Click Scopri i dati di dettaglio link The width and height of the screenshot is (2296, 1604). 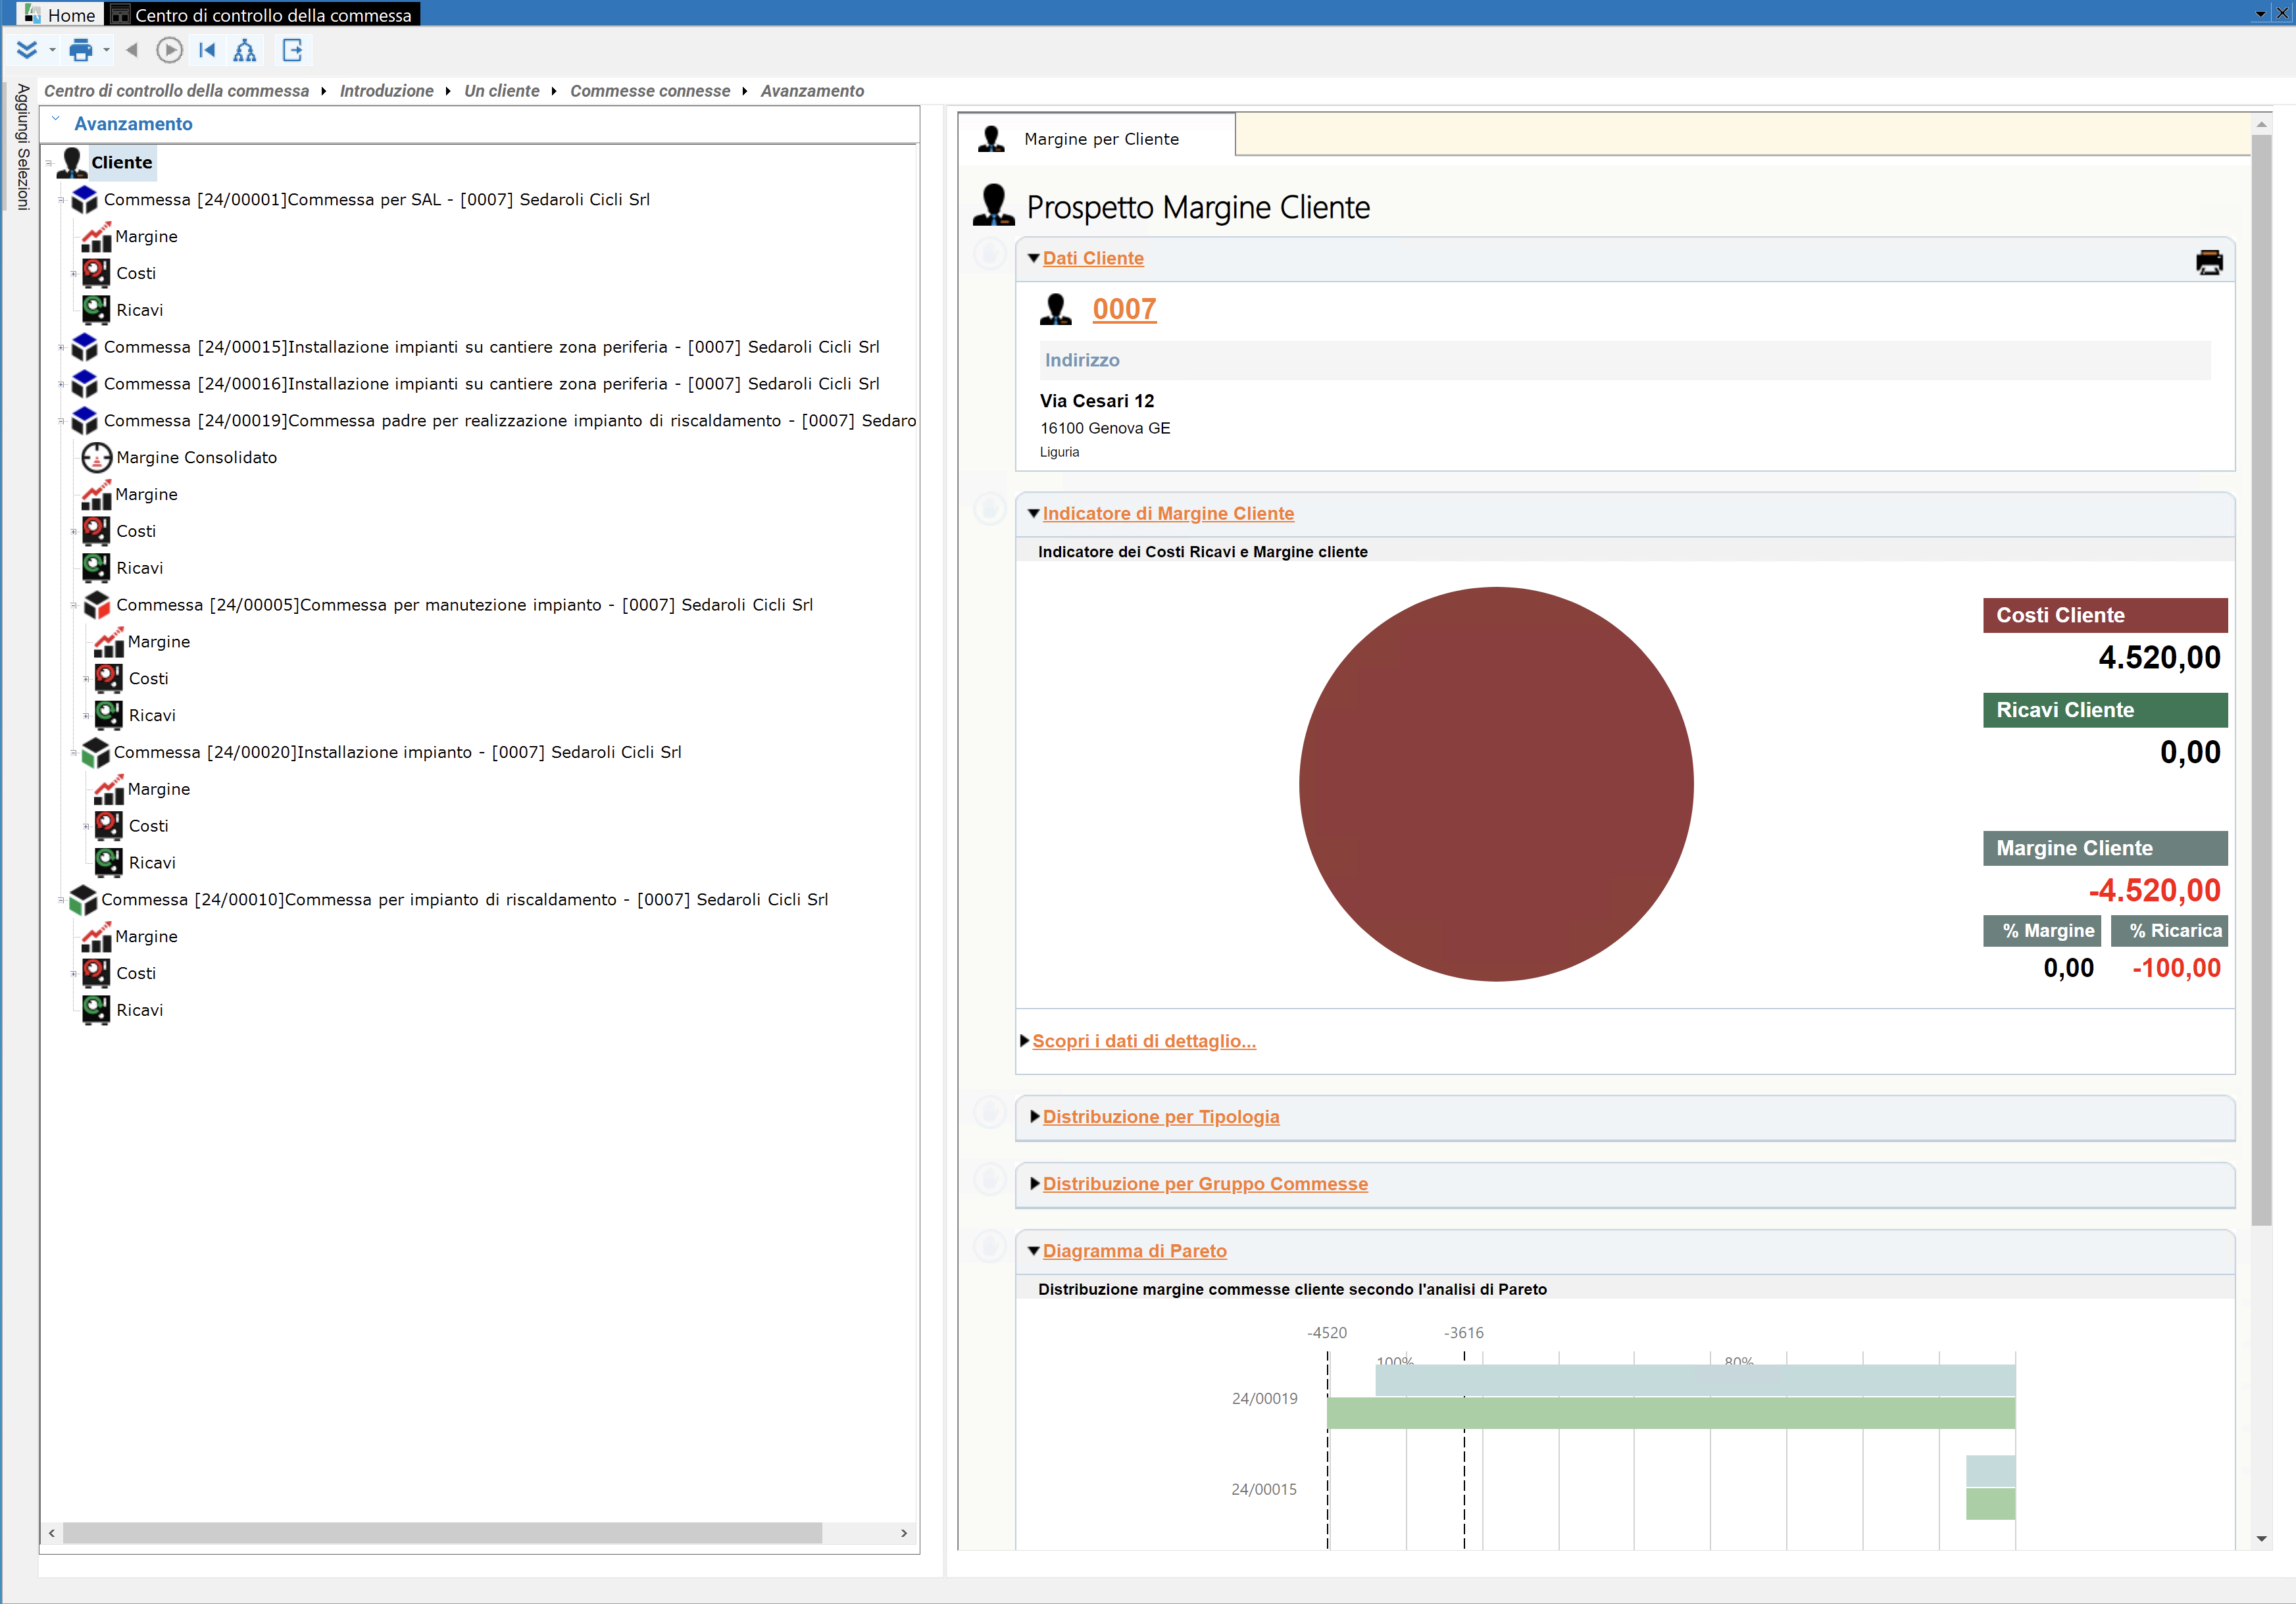click(1144, 1041)
